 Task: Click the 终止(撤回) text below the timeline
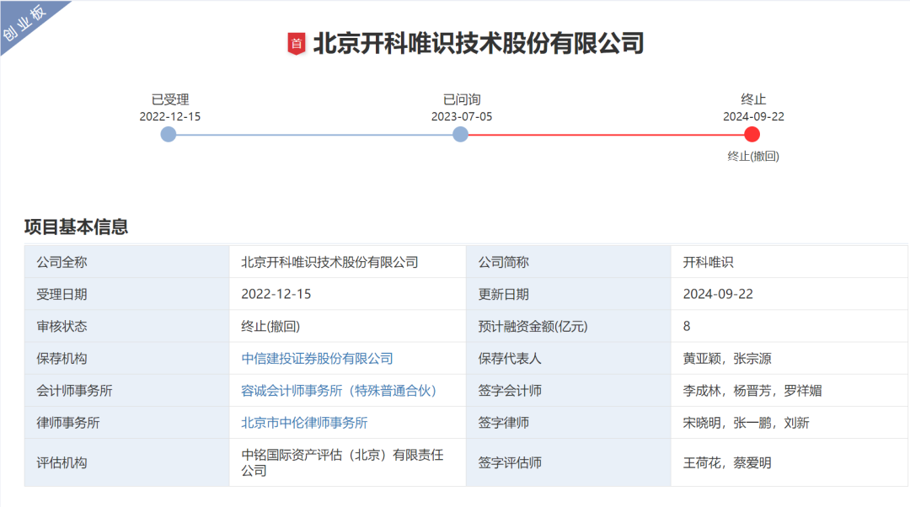(x=753, y=156)
